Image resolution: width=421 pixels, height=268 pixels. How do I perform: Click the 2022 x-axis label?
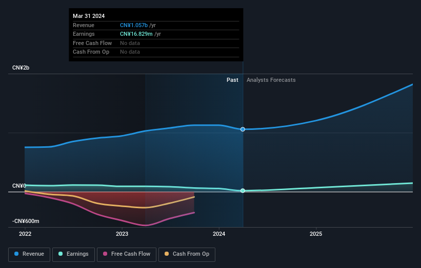[x=25, y=234]
